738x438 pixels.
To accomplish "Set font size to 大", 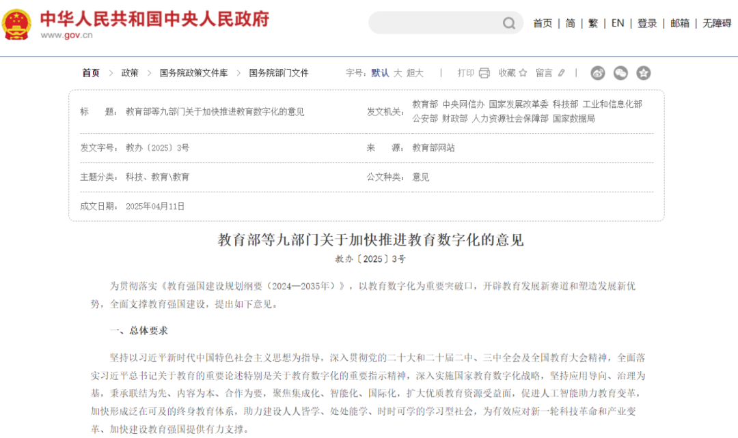I will coord(398,73).
